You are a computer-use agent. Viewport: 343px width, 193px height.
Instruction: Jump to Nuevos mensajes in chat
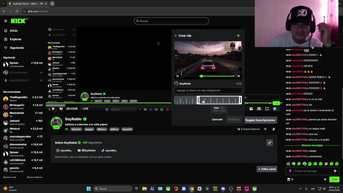[312, 145]
